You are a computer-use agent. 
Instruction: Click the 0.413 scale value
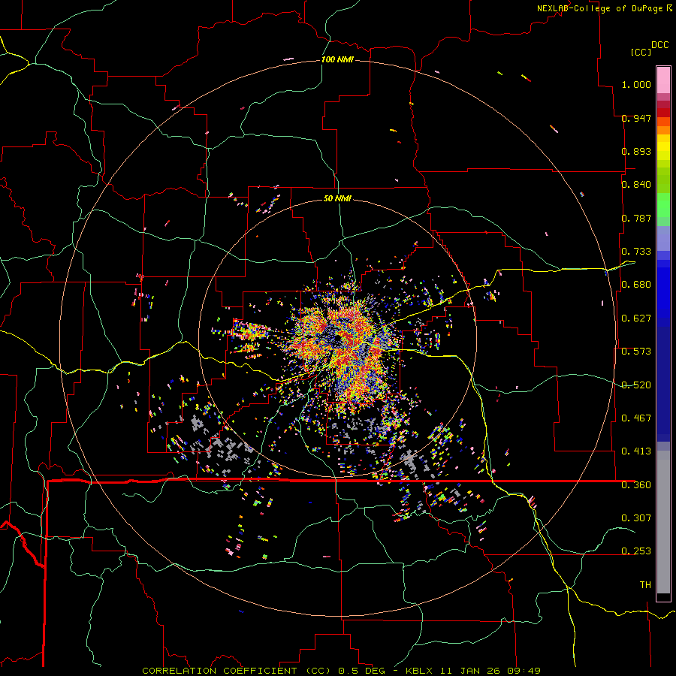point(636,451)
